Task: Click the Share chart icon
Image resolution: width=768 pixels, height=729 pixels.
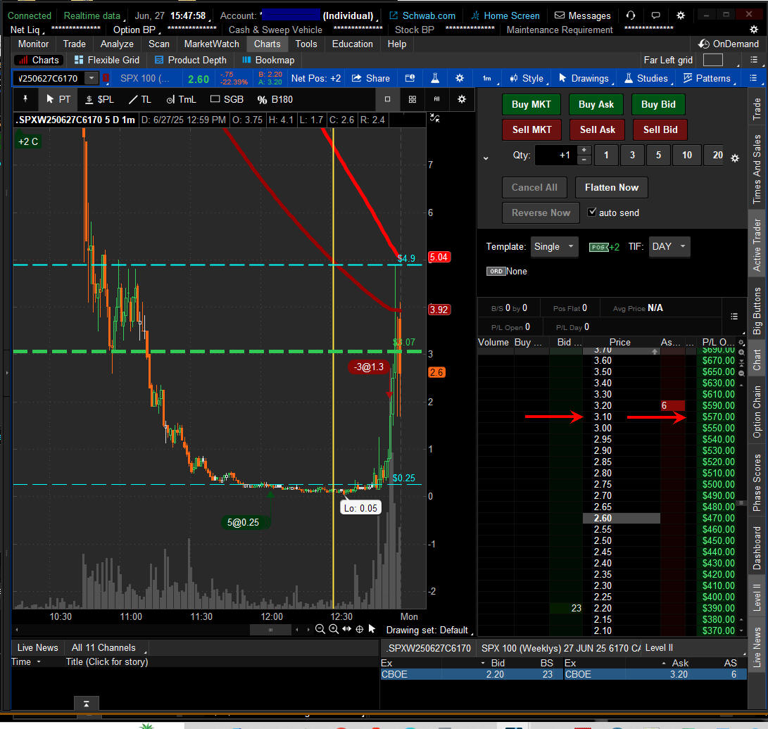Action: (x=371, y=78)
